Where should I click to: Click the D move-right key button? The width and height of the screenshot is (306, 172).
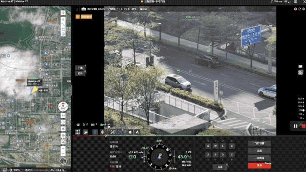[223, 154]
